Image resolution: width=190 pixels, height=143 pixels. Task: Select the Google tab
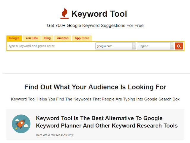click(14, 38)
